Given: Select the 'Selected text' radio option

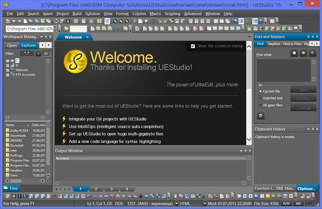Looking at the screenshot, I should click(x=260, y=98).
